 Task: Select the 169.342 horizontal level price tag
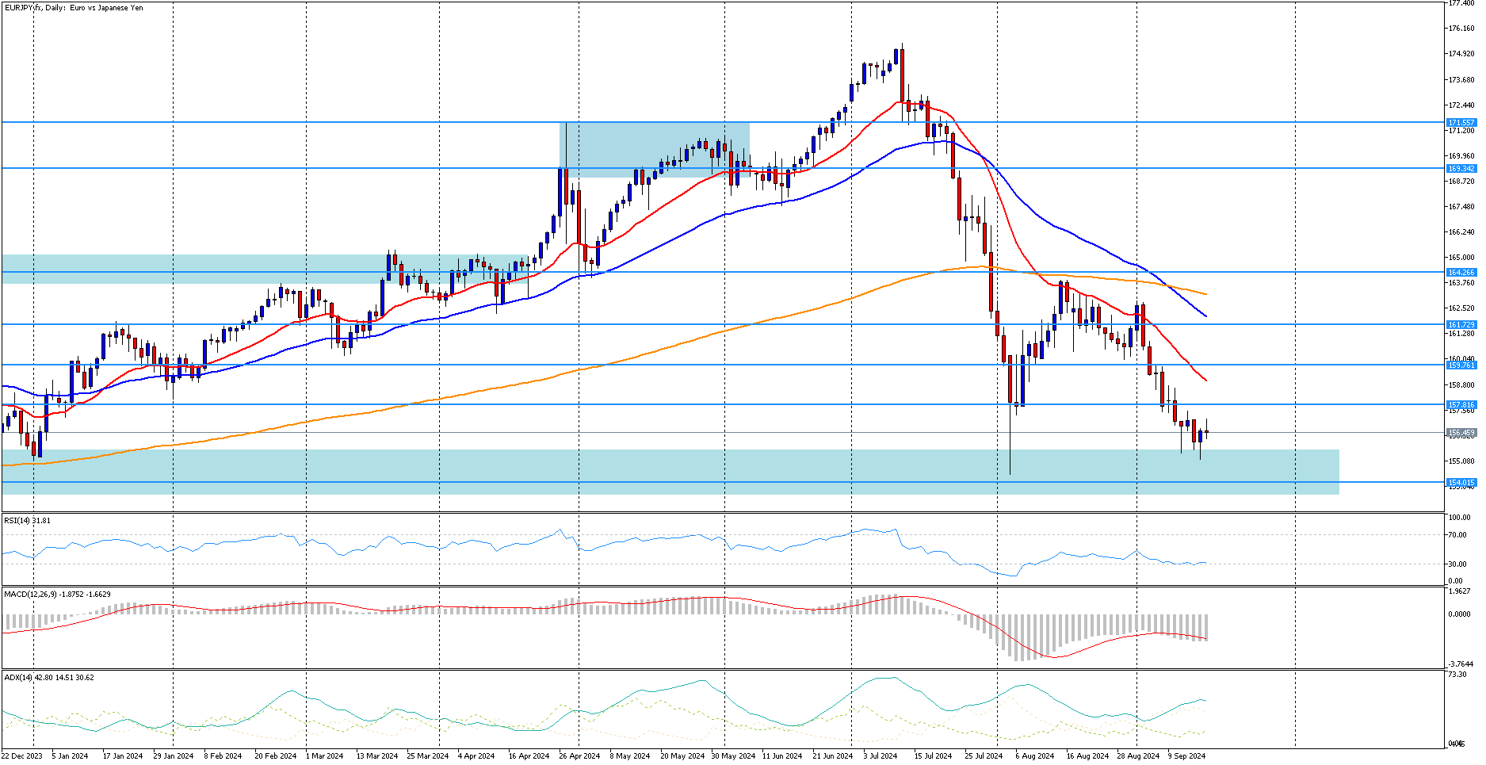[1461, 169]
